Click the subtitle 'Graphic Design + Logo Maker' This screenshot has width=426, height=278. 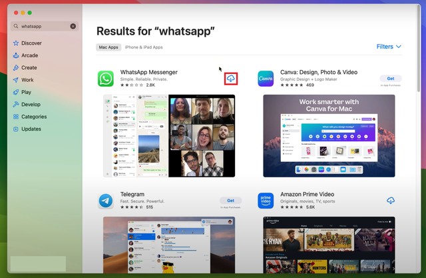click(308, 79)
